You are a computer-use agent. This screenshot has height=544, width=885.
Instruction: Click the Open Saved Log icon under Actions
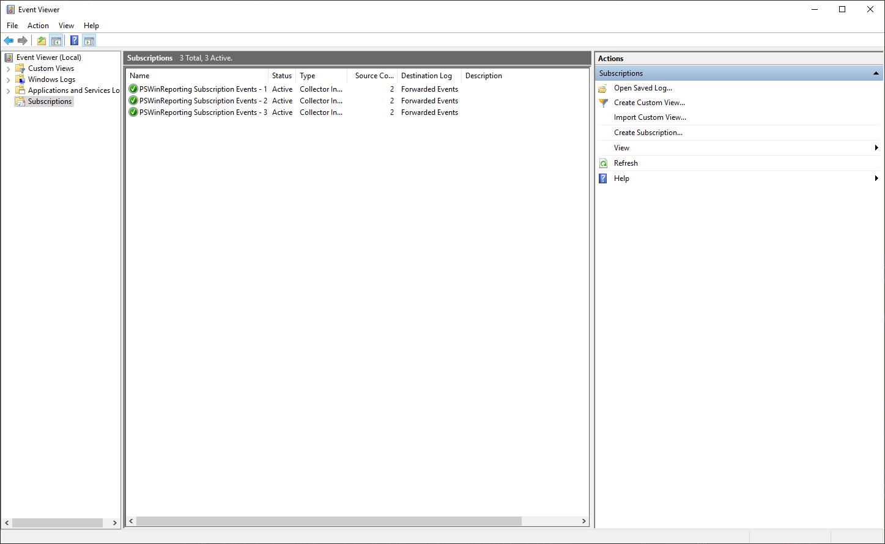(603, 87)
